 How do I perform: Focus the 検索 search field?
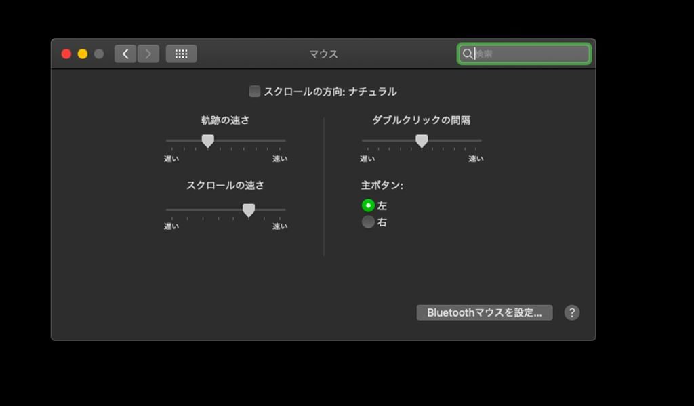coord(530,54)
